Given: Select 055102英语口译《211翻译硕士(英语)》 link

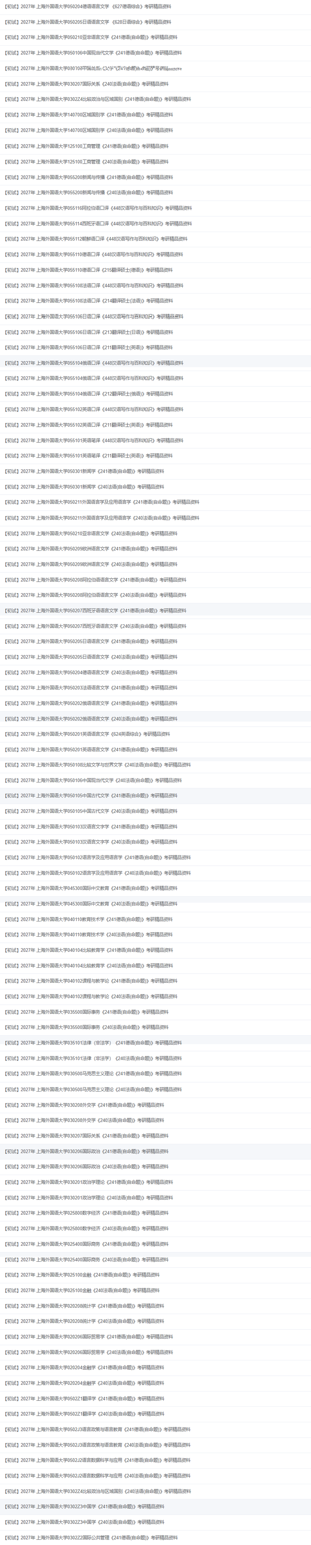Looking at the screenshot, I should 89,425.
